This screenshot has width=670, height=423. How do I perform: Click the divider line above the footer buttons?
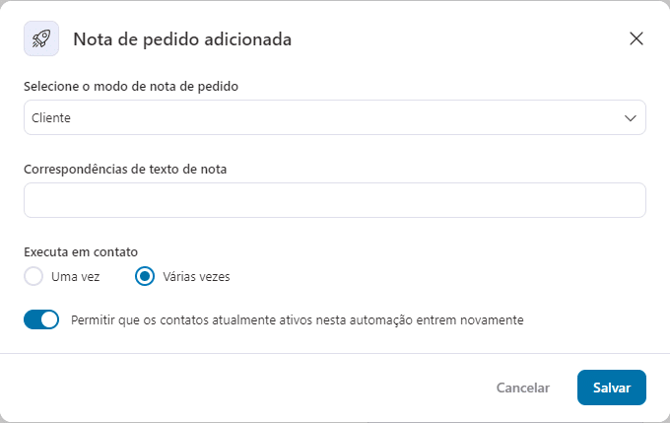click(x=335, y=353)
